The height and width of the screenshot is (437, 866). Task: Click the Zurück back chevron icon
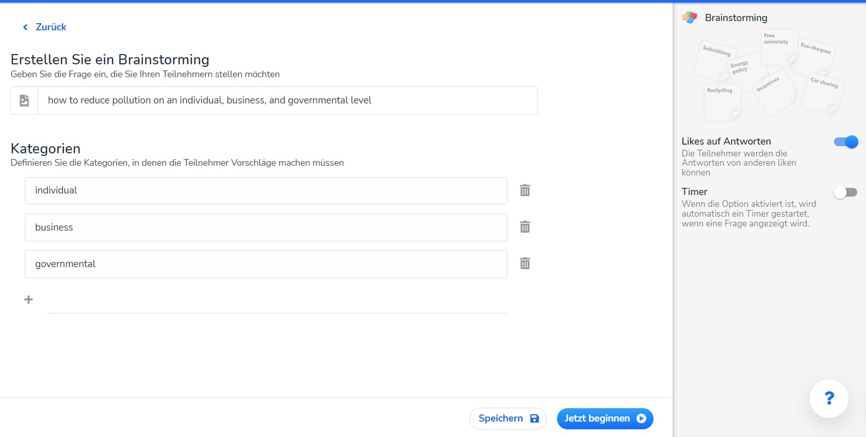(25, 27)
